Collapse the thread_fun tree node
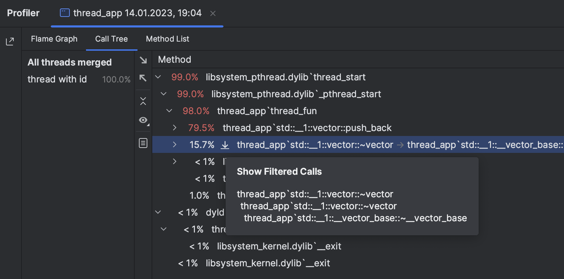The width and height of the screenshot is (564, 279). 169,111
